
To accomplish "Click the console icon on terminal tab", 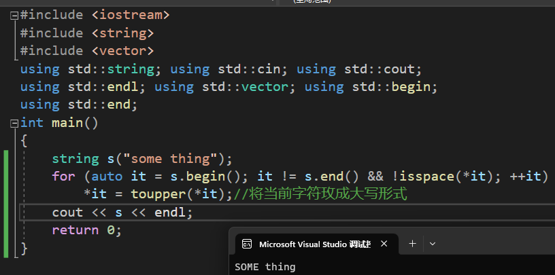I will click(x=248, y=244).
